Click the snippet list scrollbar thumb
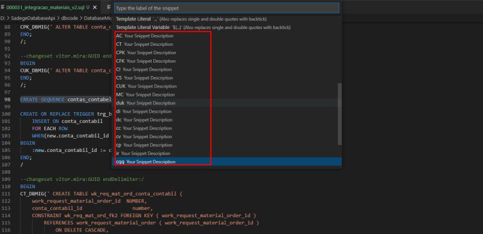483x234 pixels. [x=340, y=114]
